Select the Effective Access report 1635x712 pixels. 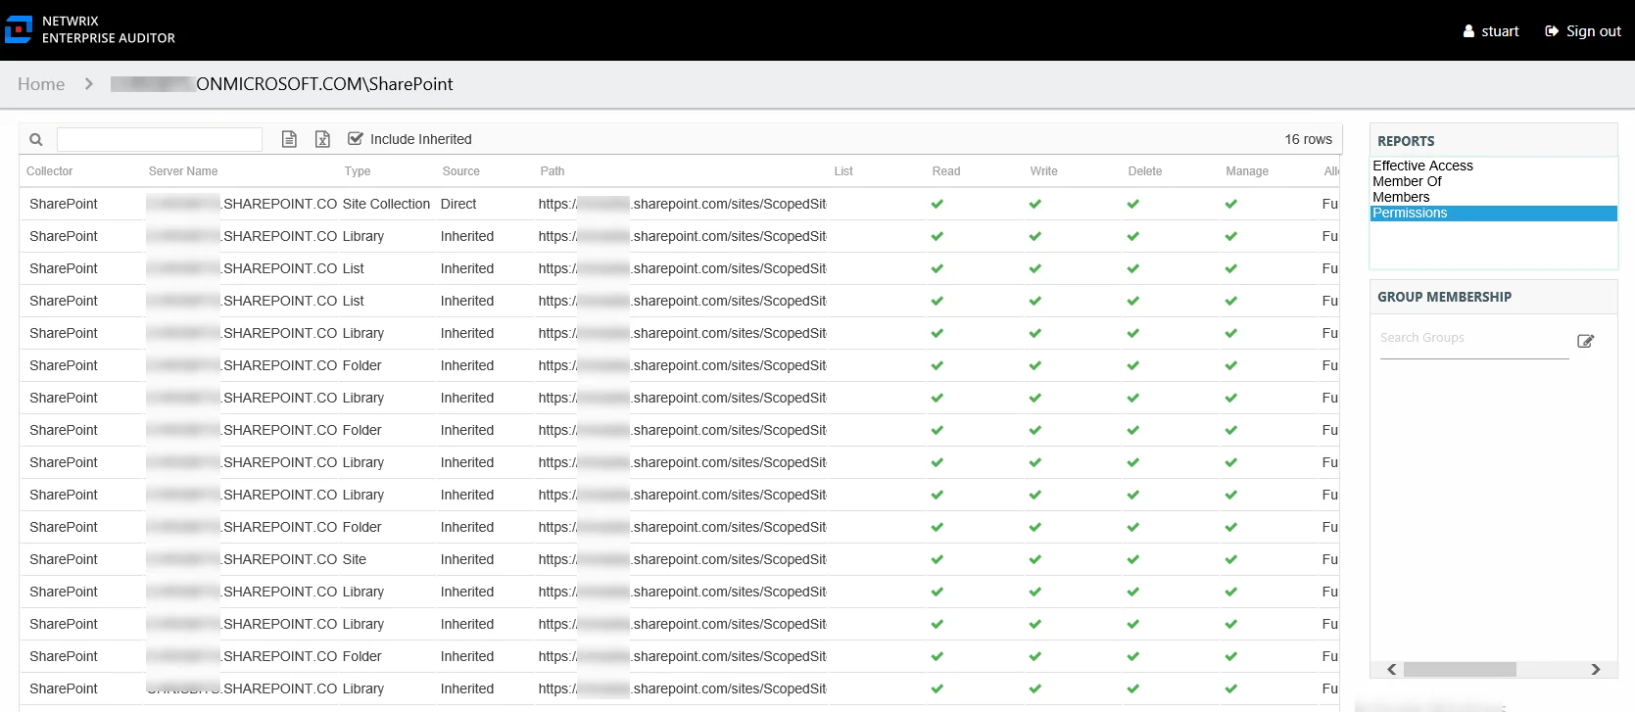coord(1422,166)
